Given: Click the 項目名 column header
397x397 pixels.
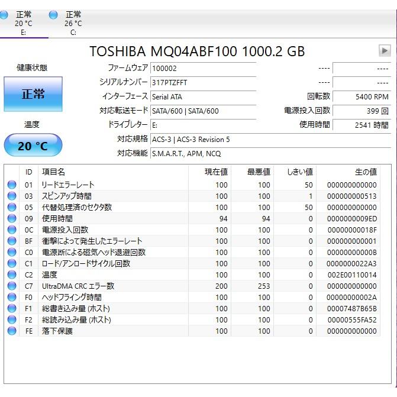Looking at the screenshot, I should tap(113, 172).
